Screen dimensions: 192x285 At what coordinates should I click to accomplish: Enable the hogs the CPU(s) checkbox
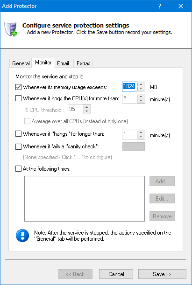click(x=18, y=98)
